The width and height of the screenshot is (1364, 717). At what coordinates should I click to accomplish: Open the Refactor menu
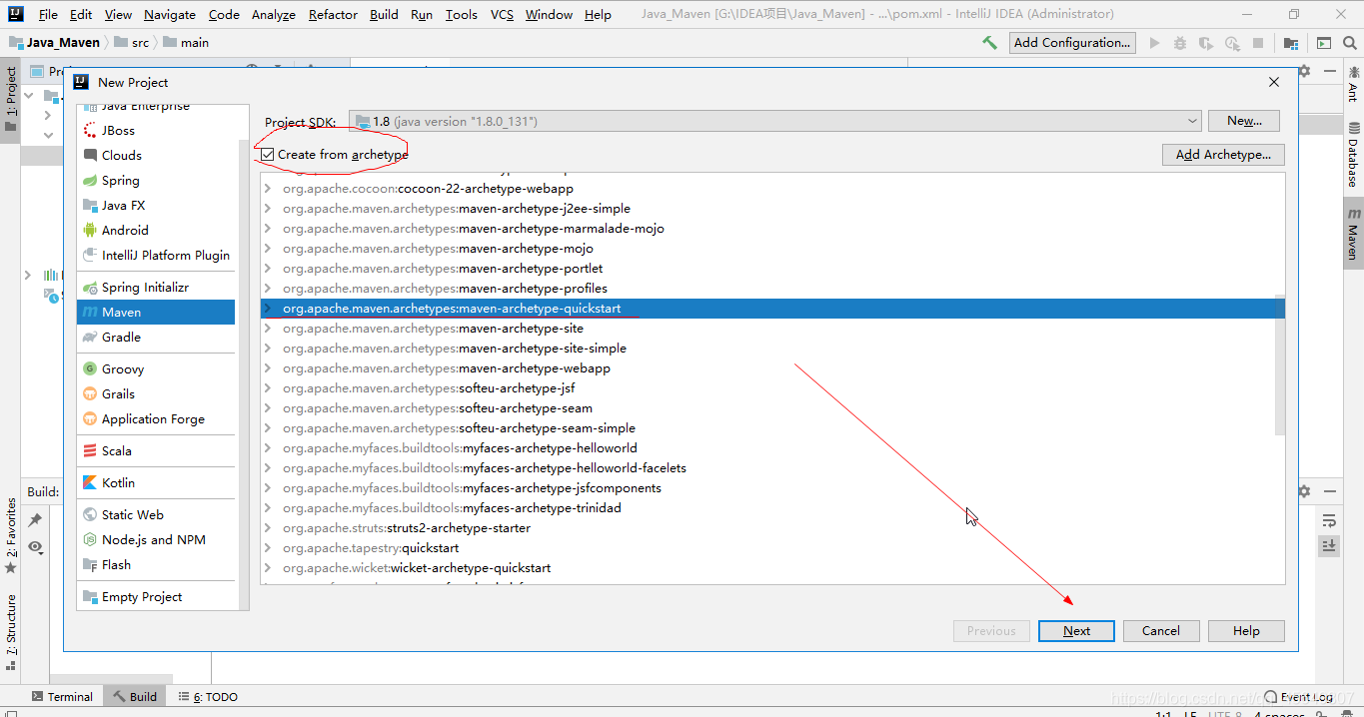[x=333, y=14]
